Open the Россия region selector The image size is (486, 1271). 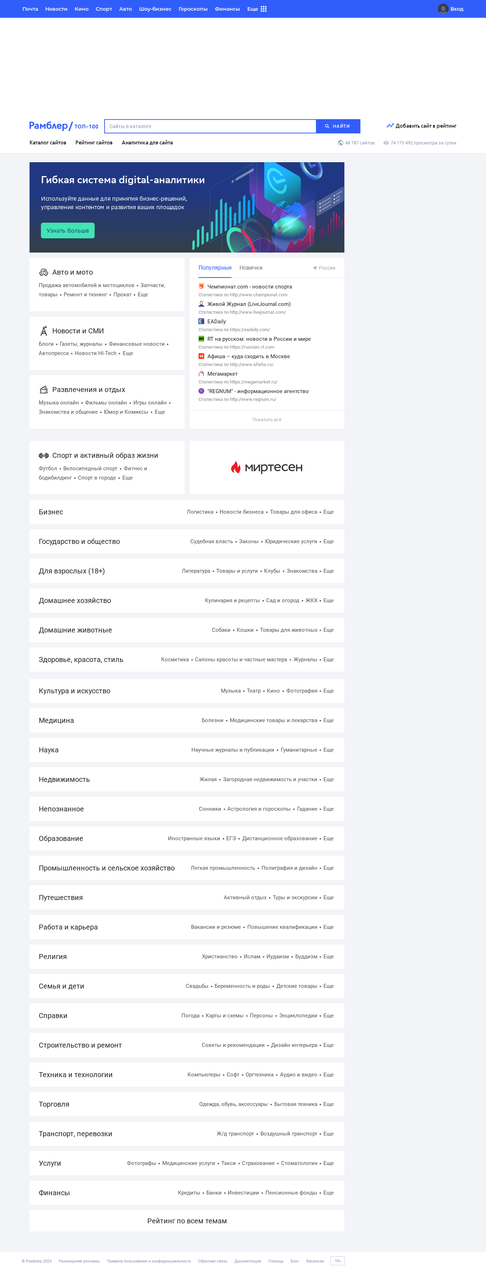[324, 268]
